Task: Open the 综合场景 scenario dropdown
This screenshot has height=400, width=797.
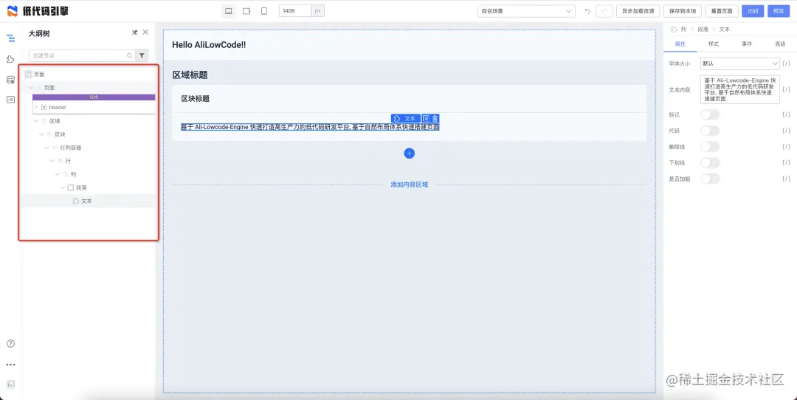Action: [526, 11]
